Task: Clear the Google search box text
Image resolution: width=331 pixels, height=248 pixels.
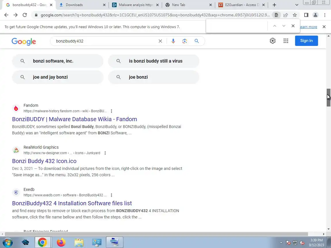Action: click(x=160, y=41)
